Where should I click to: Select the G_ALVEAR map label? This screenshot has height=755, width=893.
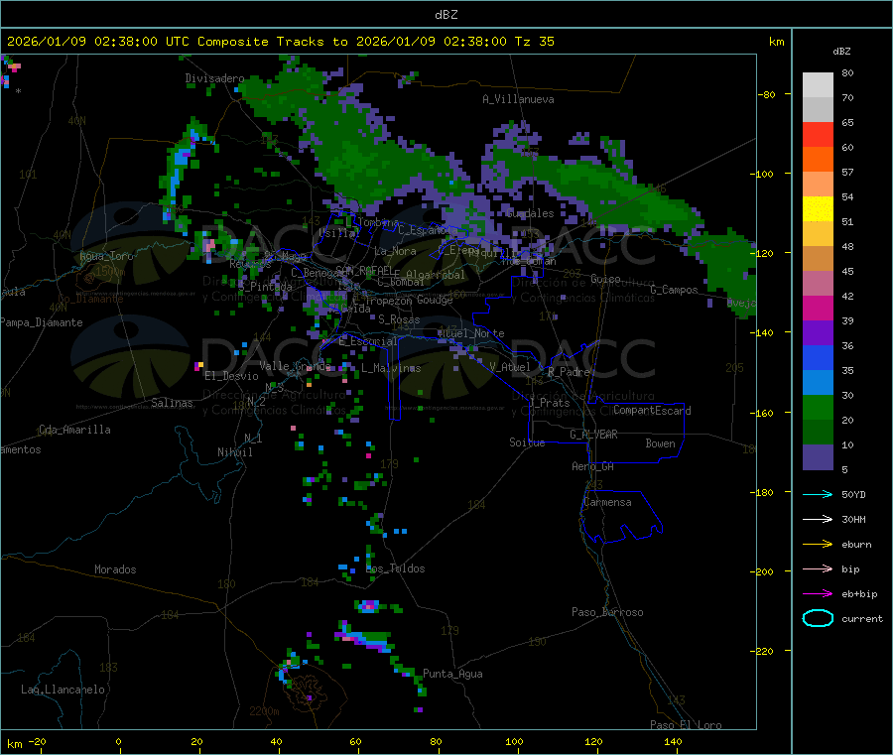coord(593,435)
